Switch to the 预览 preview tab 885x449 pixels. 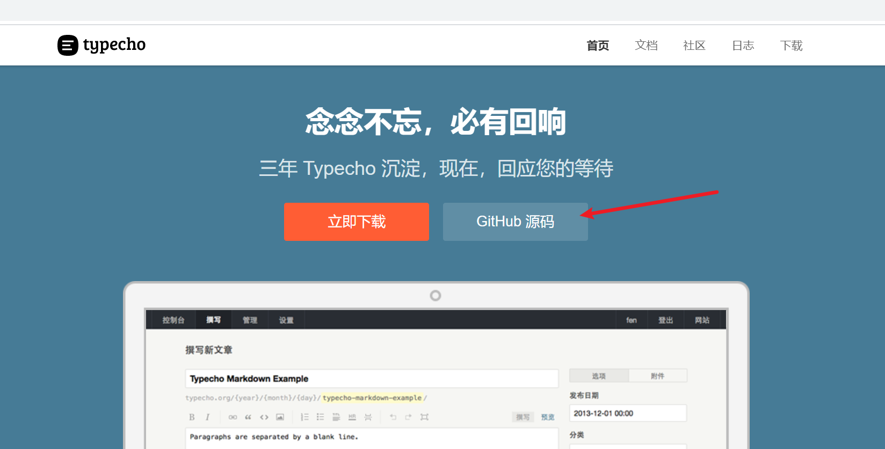(547, 417)
